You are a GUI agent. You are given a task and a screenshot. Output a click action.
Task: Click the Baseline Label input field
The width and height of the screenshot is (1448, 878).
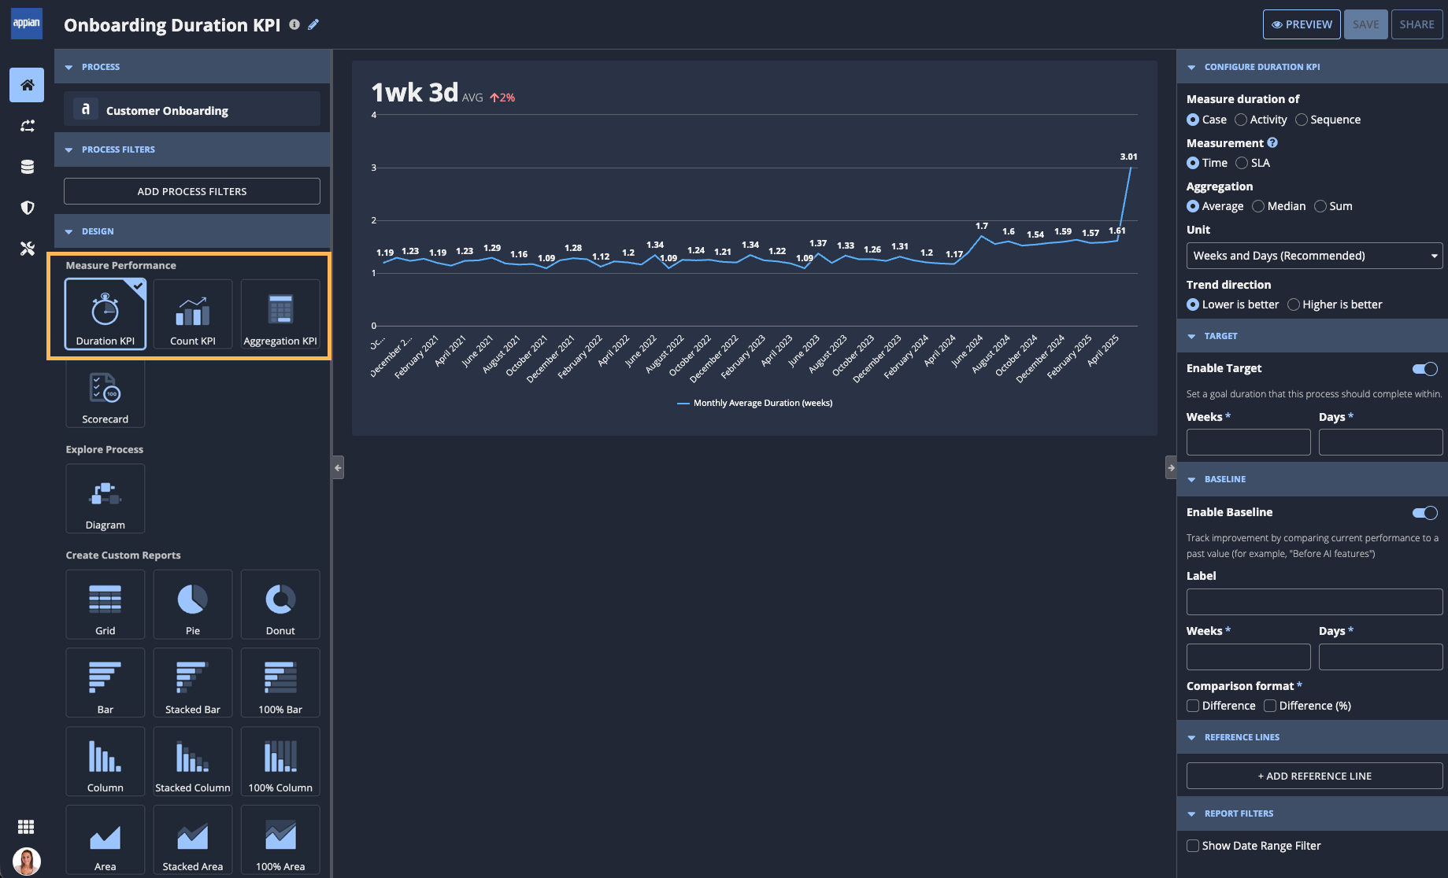click(1315, 602)
